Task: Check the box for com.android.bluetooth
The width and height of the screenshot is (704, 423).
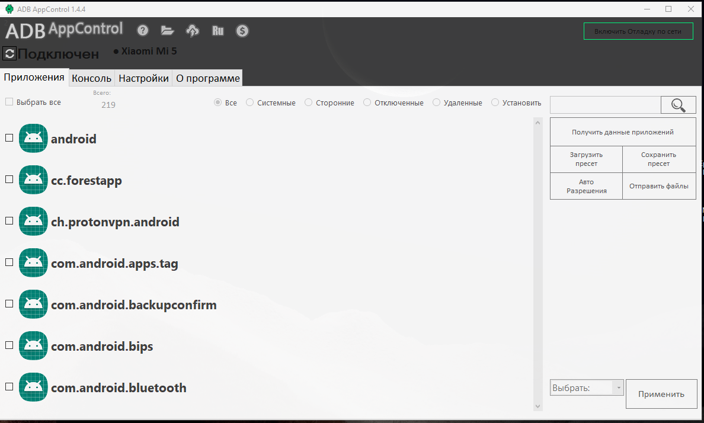Action: [x=9, y=387]
